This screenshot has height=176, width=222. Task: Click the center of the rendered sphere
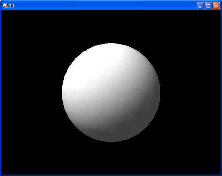pyautogui.click(x=111, y=92)
